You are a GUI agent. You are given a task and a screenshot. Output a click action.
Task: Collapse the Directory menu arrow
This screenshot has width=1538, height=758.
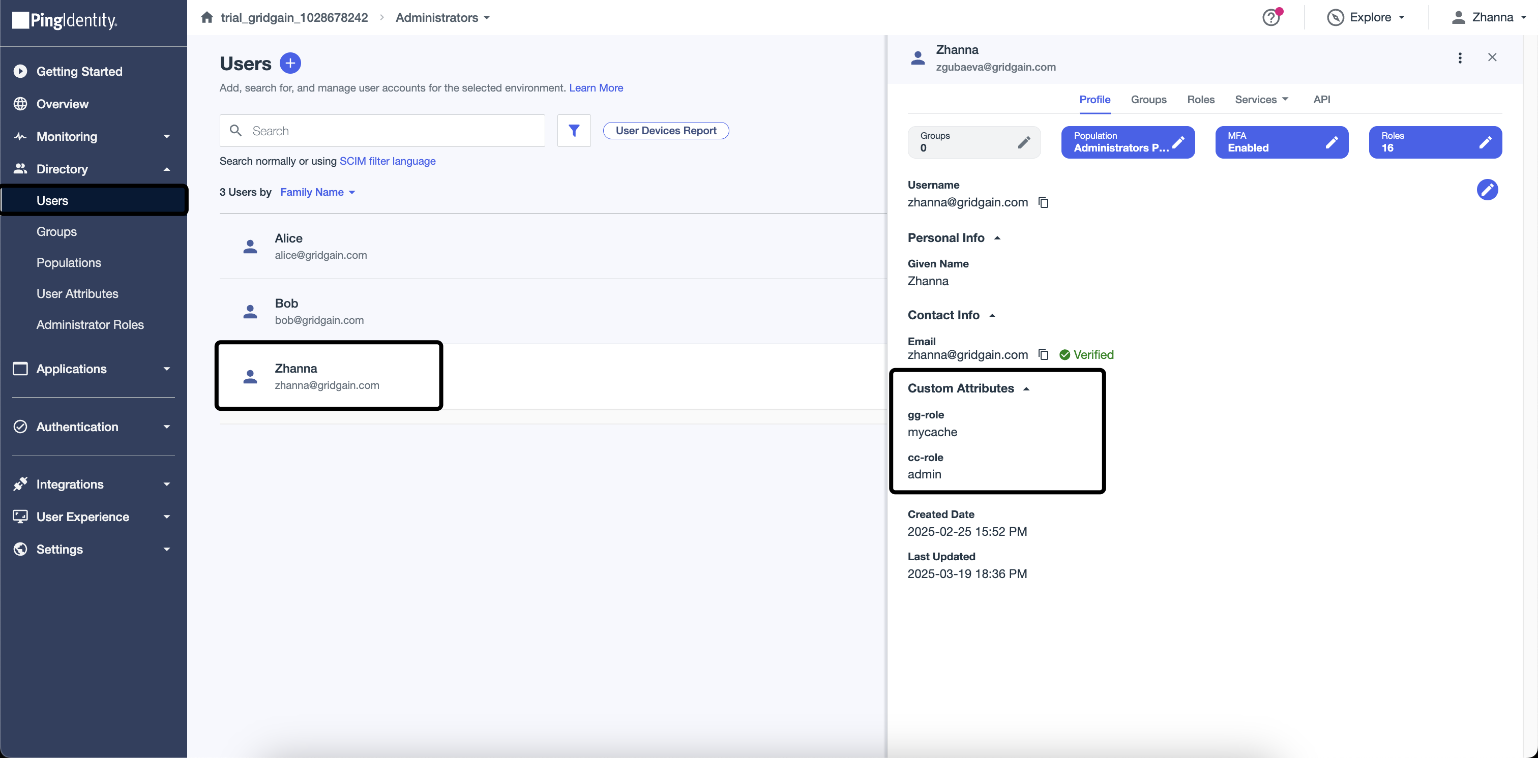point(167,169)
